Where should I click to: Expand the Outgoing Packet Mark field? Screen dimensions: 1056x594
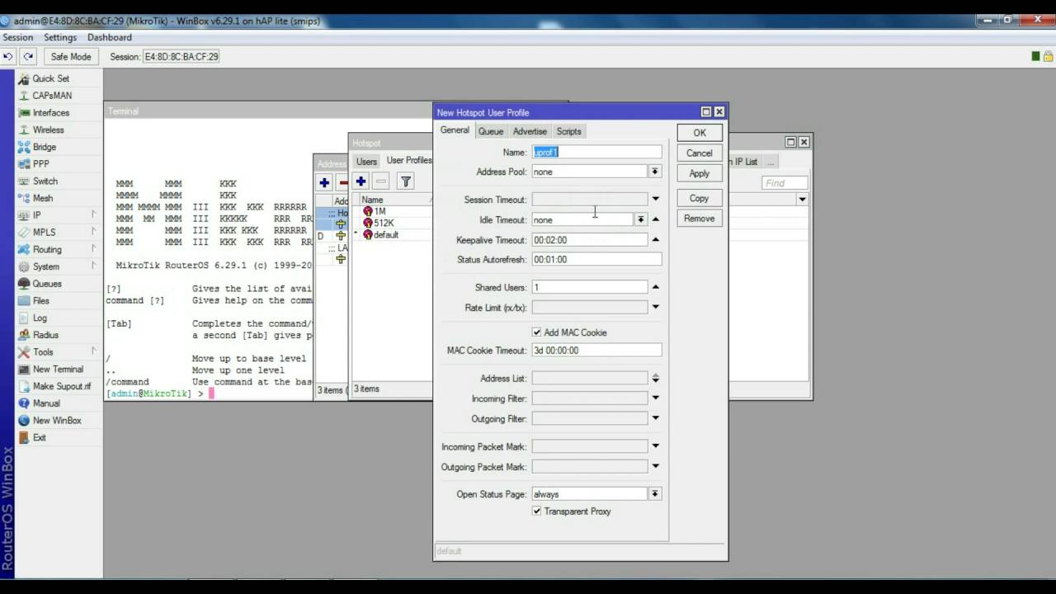[x=655, y=466]
